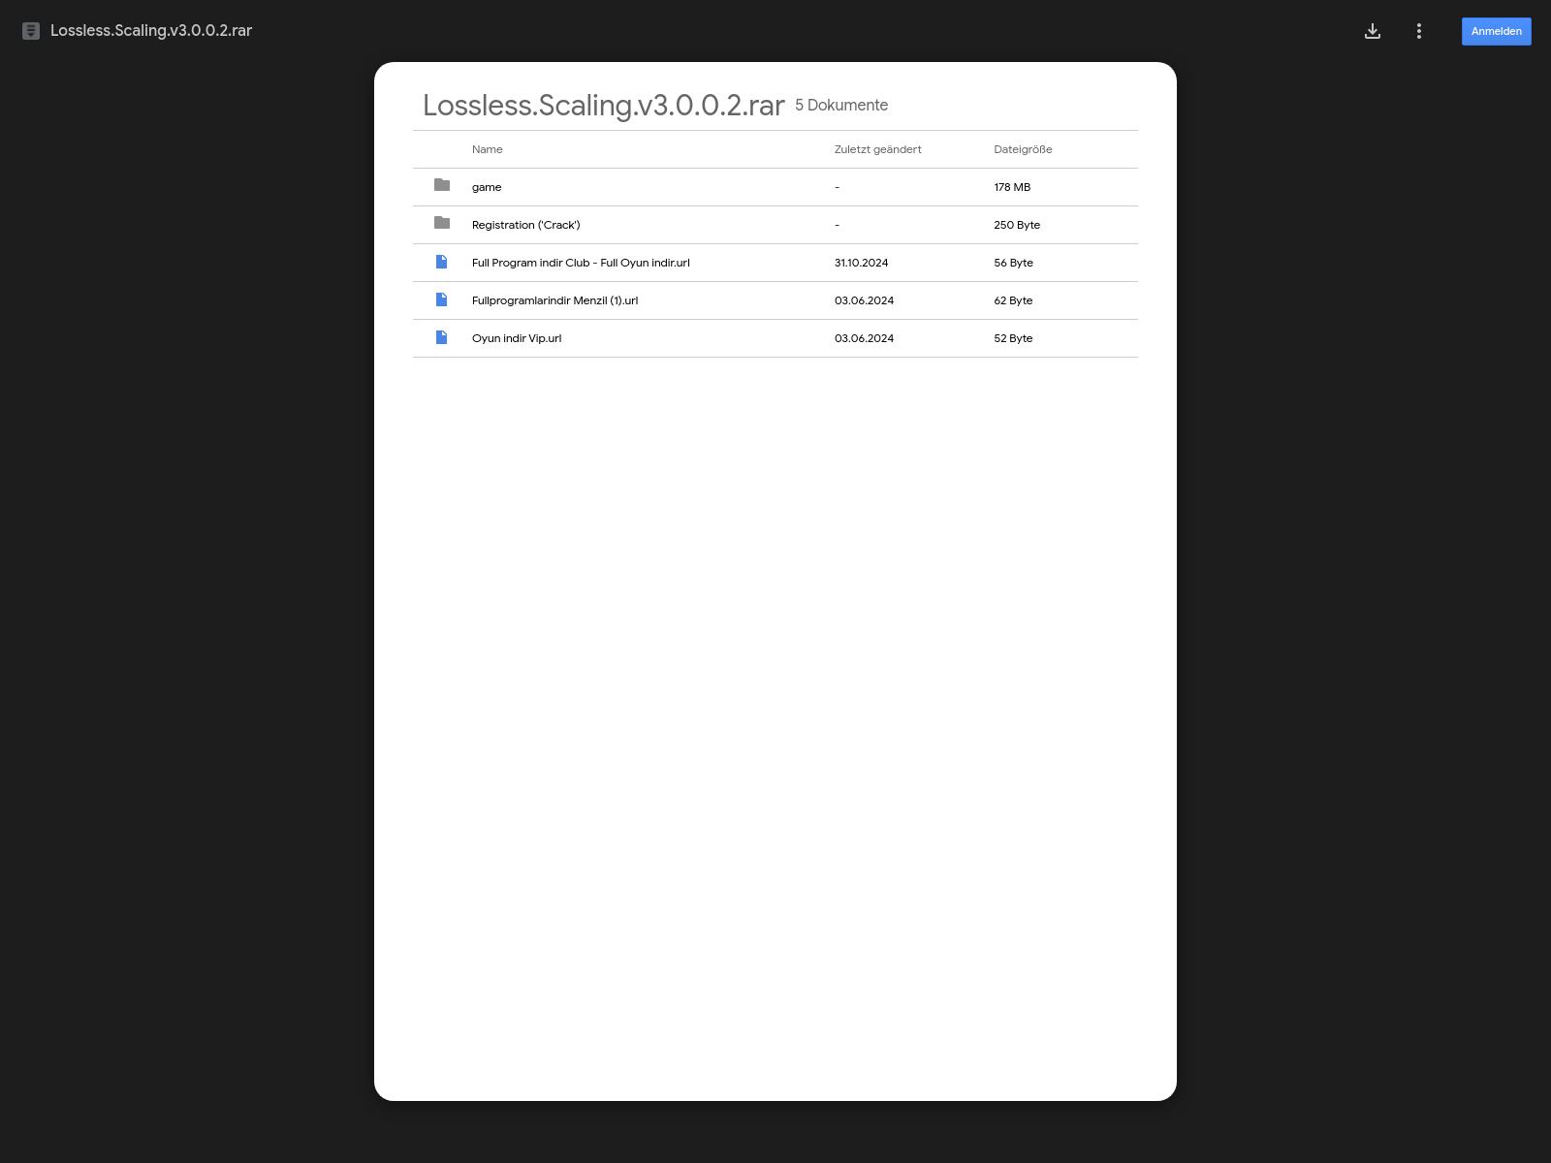Click the folder icon of game row

[x=442, y=185]
